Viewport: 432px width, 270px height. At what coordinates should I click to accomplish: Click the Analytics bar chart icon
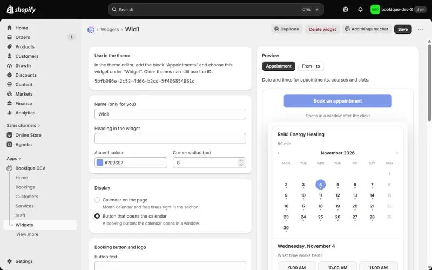pyautogui.click(x=10, y=113)
